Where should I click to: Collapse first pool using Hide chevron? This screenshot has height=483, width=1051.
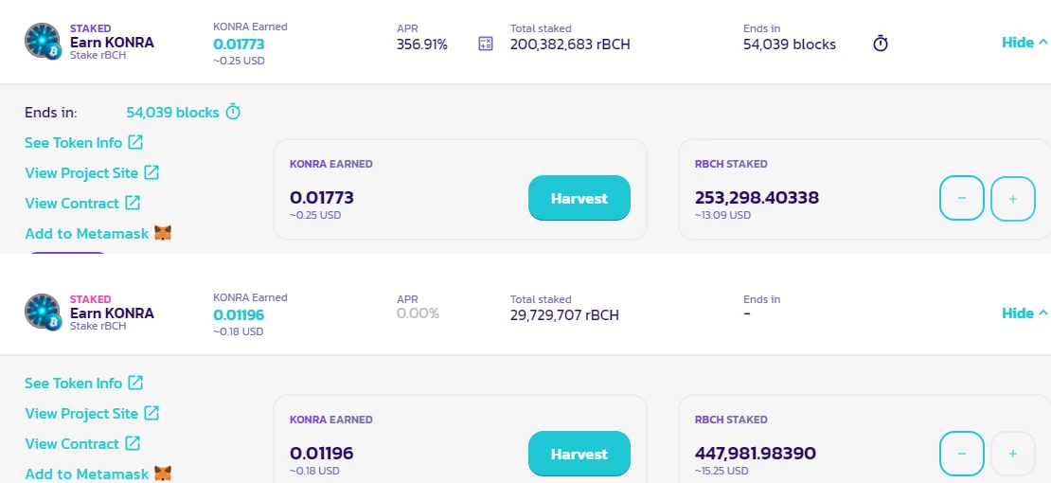(1024, 43)
